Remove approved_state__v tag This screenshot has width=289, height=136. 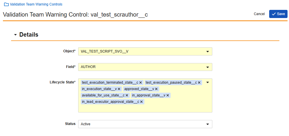coord(156,89)
